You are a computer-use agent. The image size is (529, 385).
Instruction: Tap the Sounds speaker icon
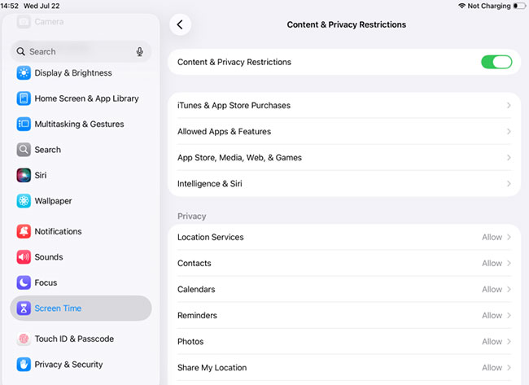[24, 257]
